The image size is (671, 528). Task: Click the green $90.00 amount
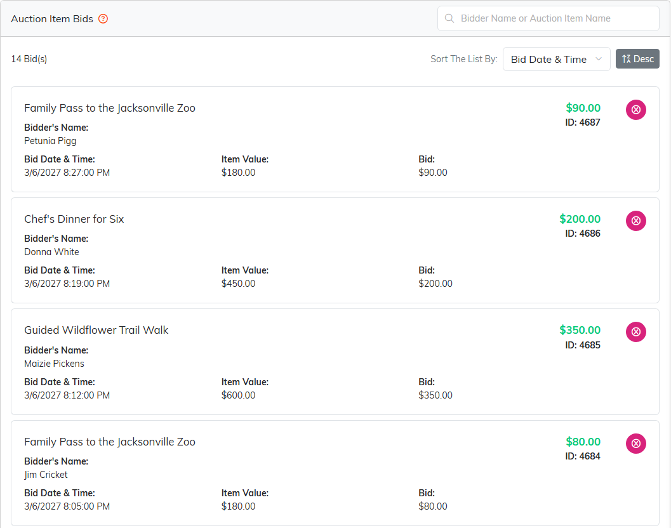point(583,108)
